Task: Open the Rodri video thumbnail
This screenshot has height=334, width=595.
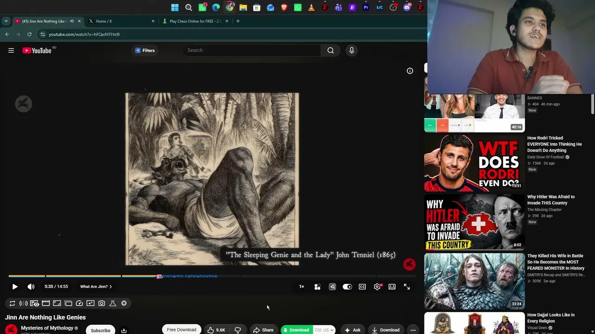Action: click(x=474, y=163)
